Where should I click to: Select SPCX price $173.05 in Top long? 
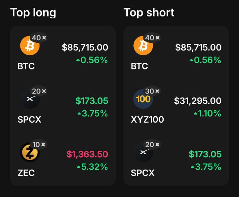click(x=92, y=101)
